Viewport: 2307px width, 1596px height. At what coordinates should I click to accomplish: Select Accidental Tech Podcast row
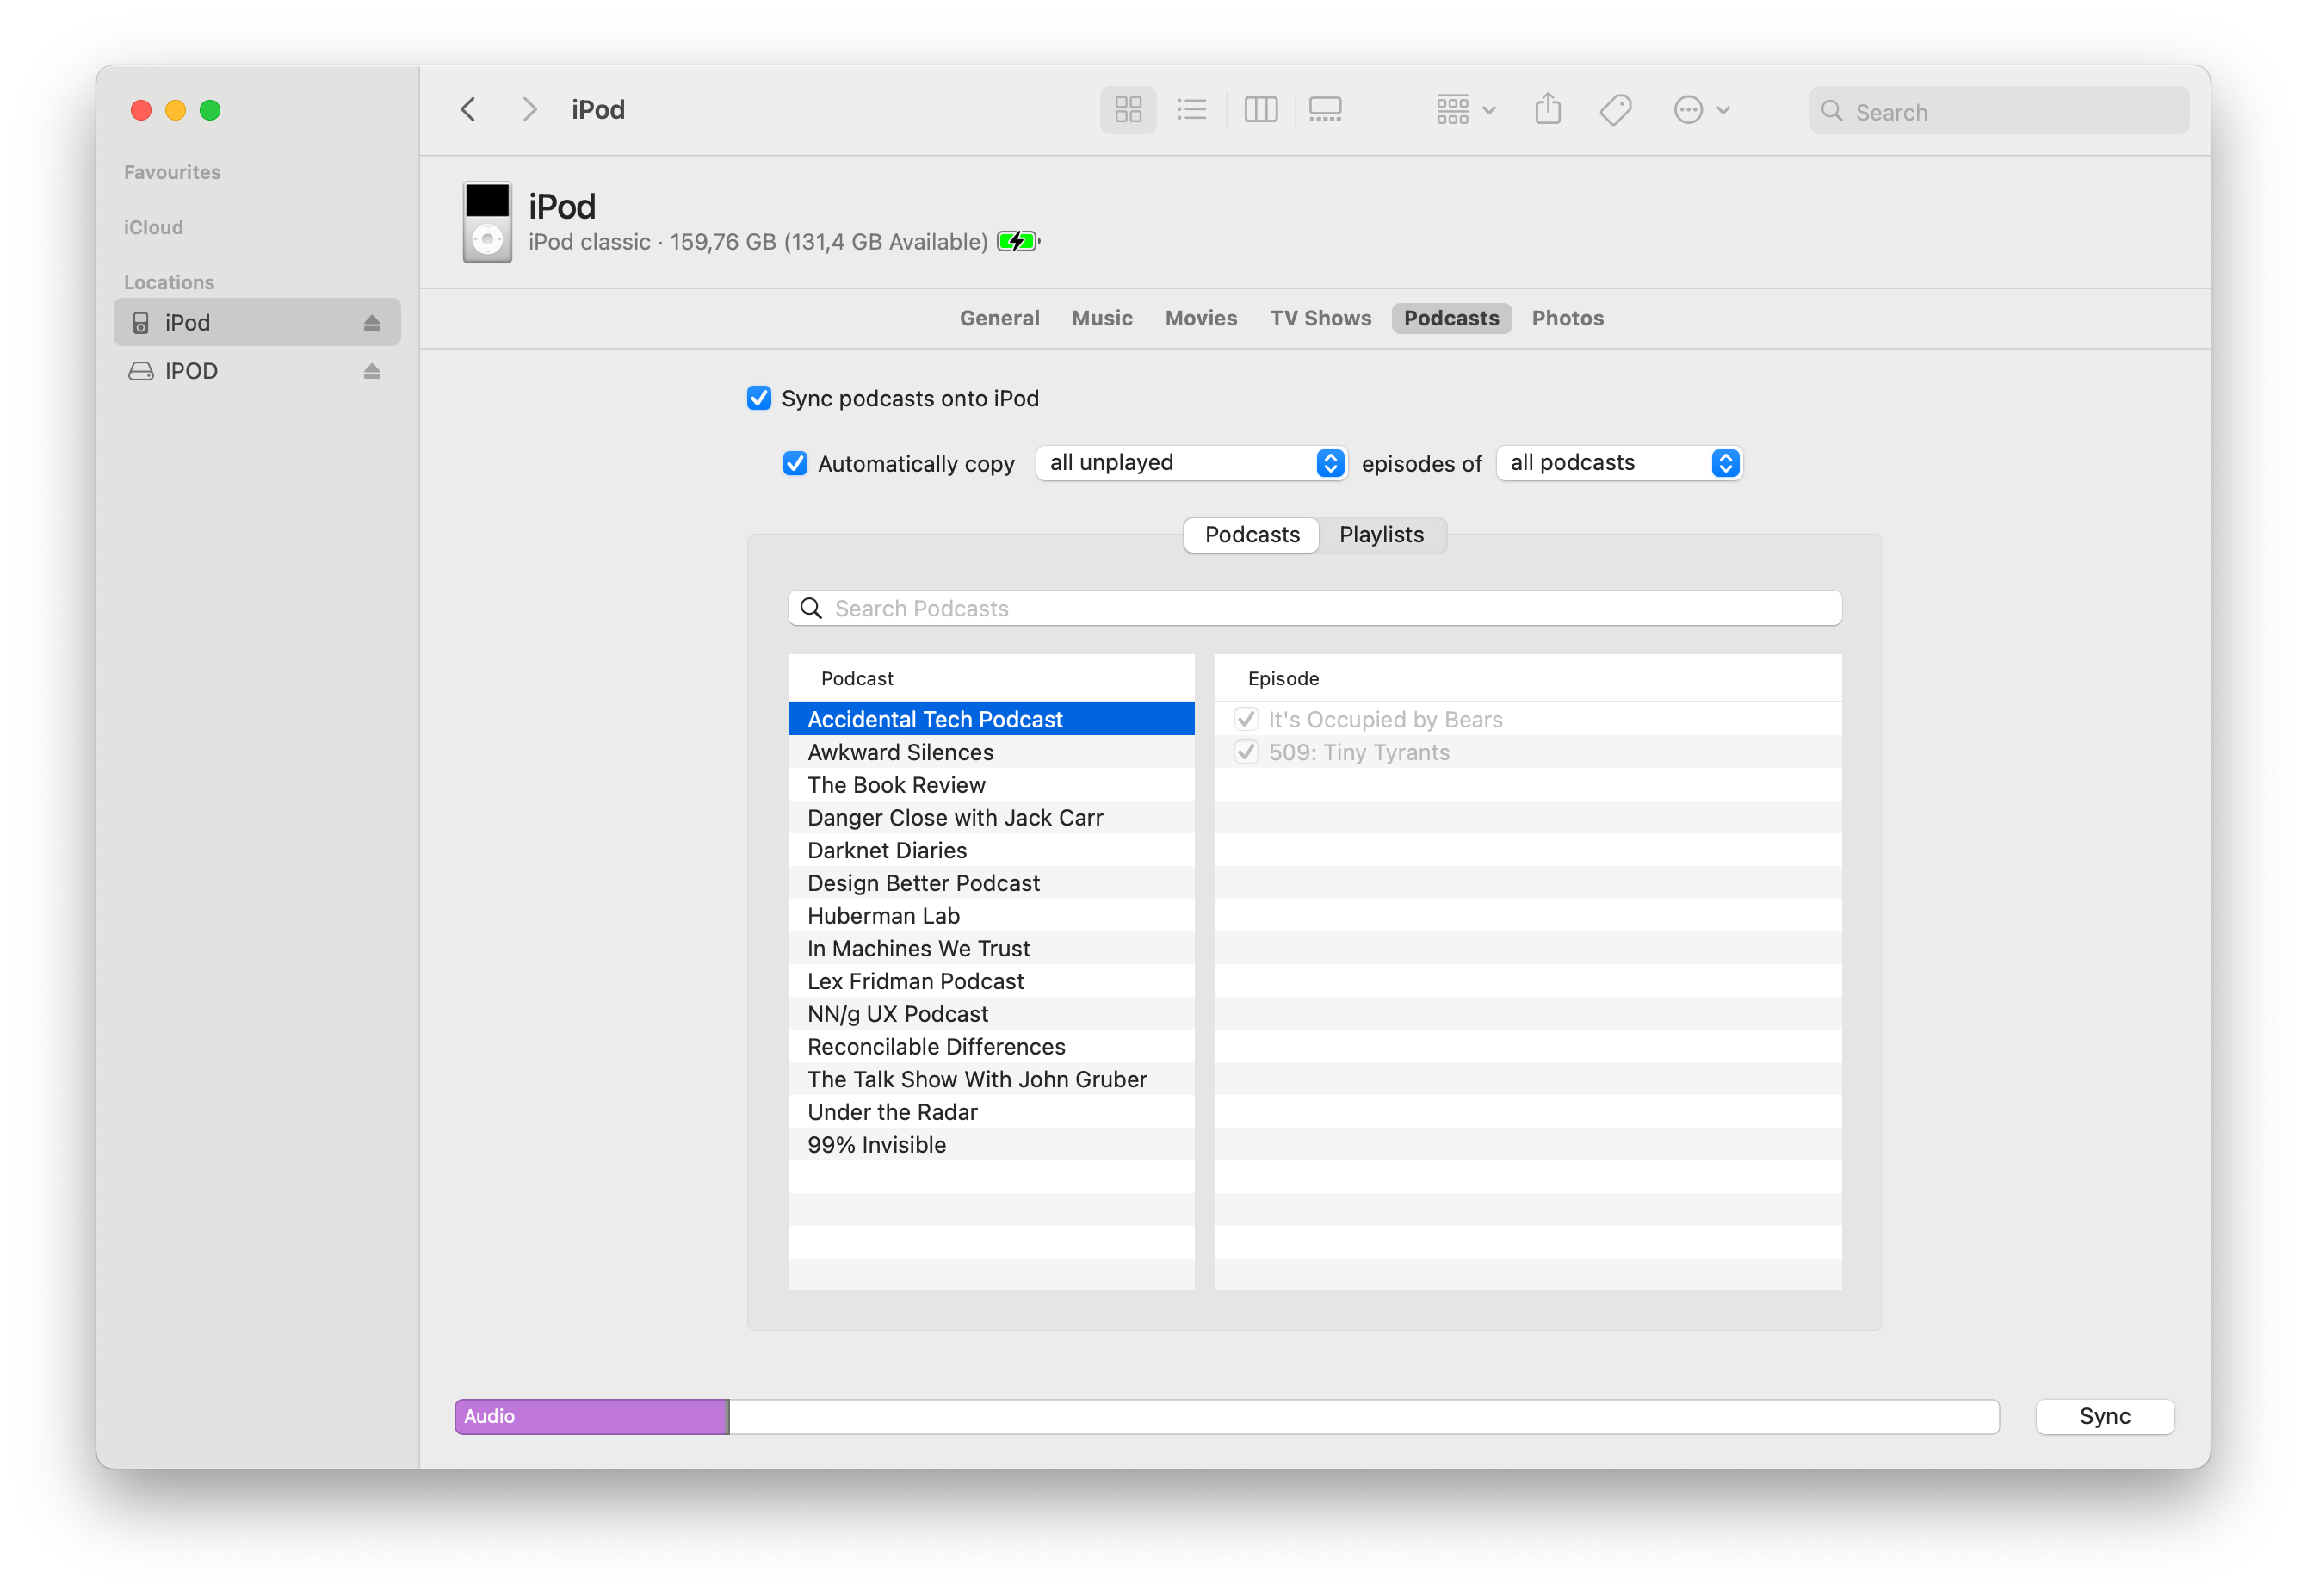tap(991, 719)
